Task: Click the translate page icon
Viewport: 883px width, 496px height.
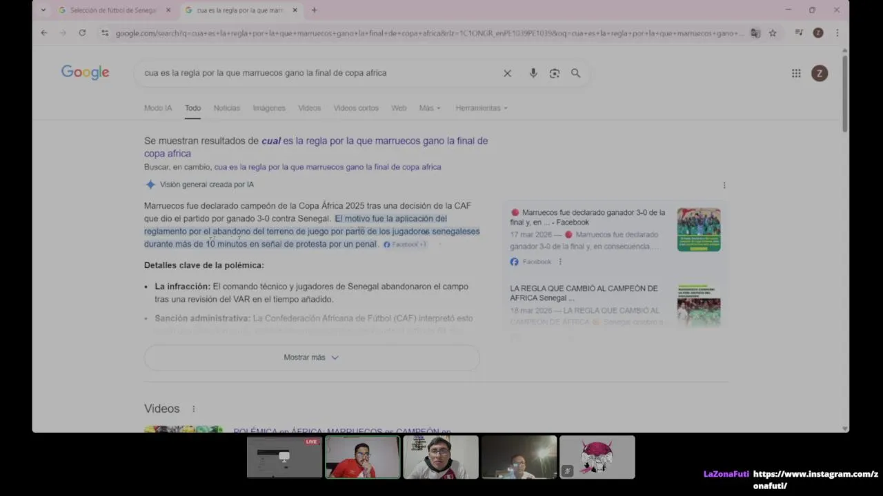Action: point(755,33)
